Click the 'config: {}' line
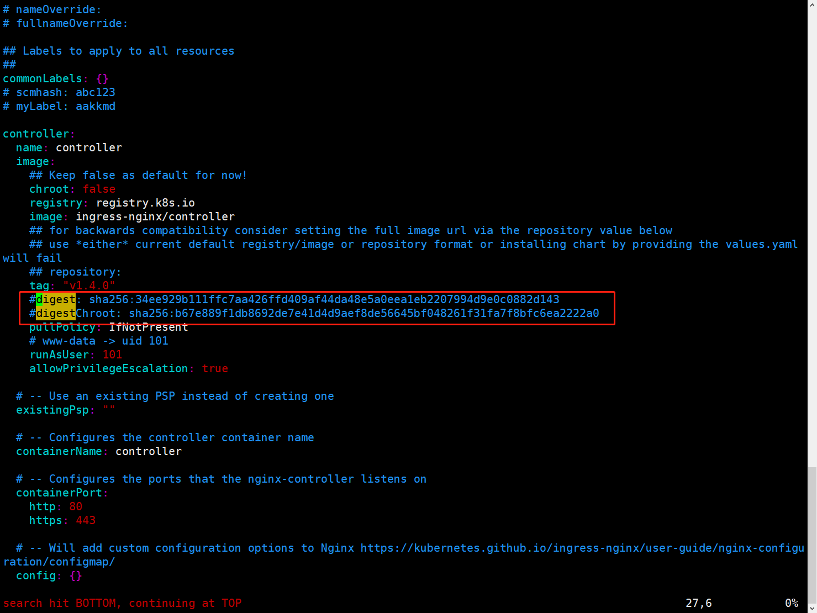Screen dimensions: 817x613 tap(49, 575)
